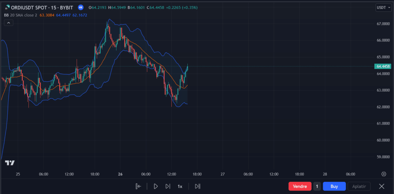Viewport: 394px width, 194px height.
Task: Click the 65.0000 price axis label
Action: (x=383, y=57)
